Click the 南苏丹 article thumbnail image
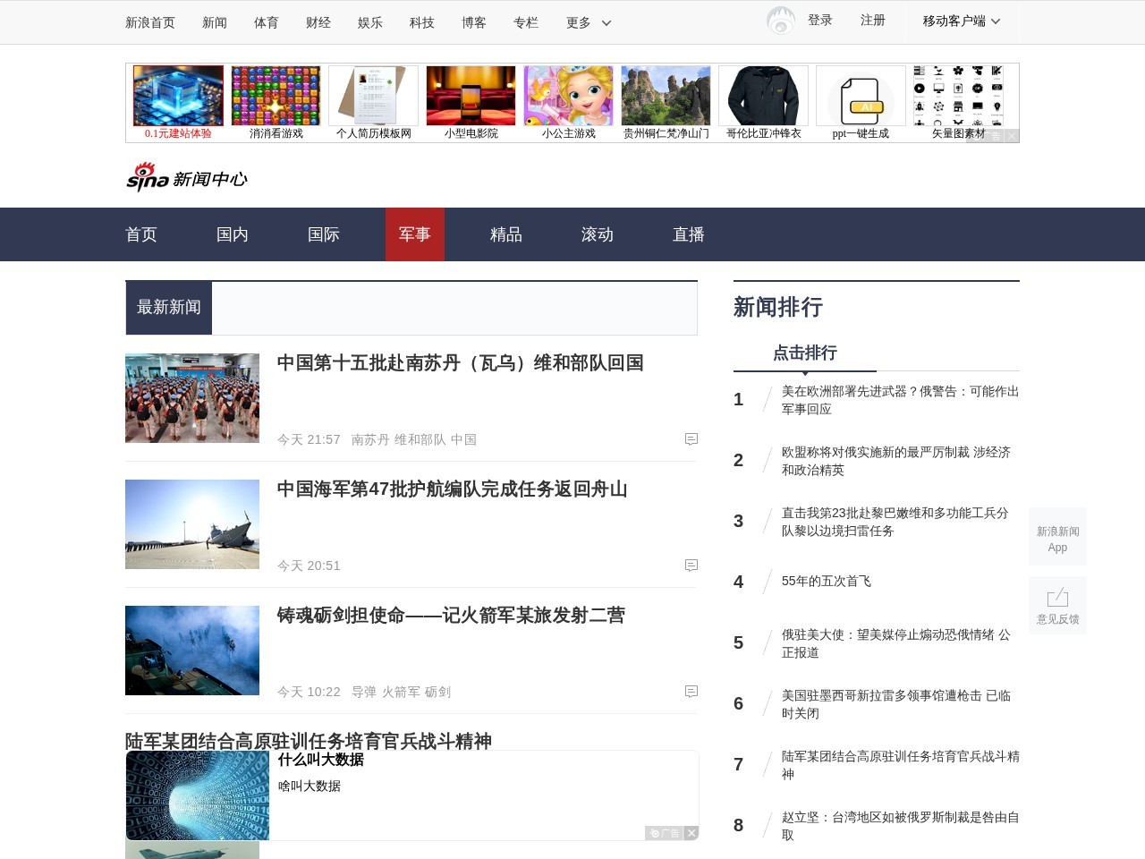The width and height of the screenshot is (1145, 859). pyautogui.click(x=192, y=397)
